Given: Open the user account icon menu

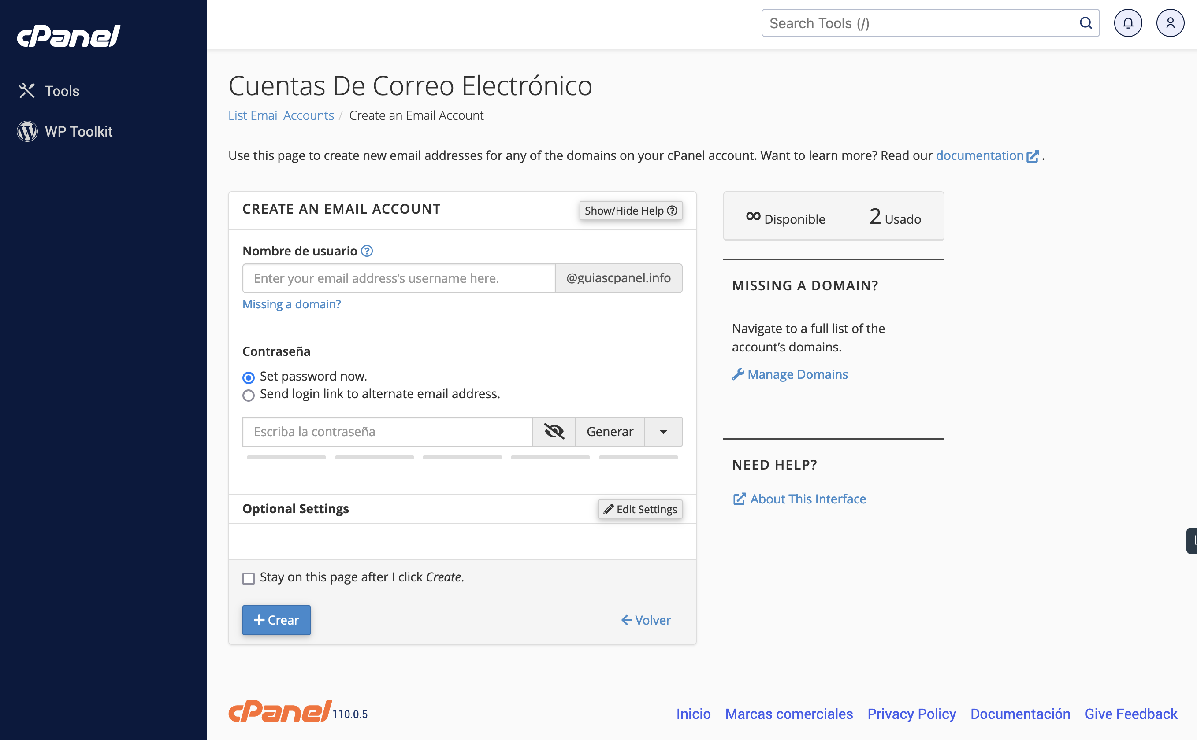Looking at the screenshot, I should point(1170,23).
